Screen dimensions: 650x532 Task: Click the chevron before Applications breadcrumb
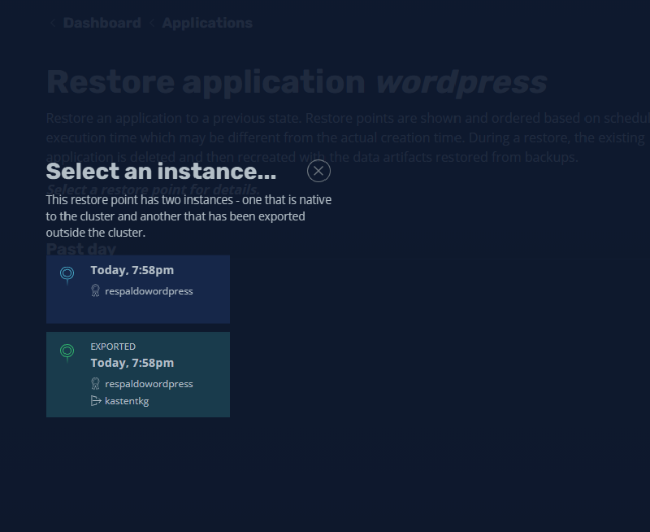click(152, 24)
